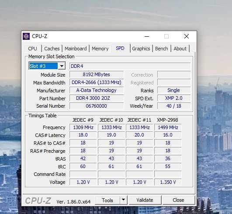This screenshot has height=214, width=232.
Task: Click the JEDEC #10 column header
Action: pyautogui.click(x=111, y=120)
